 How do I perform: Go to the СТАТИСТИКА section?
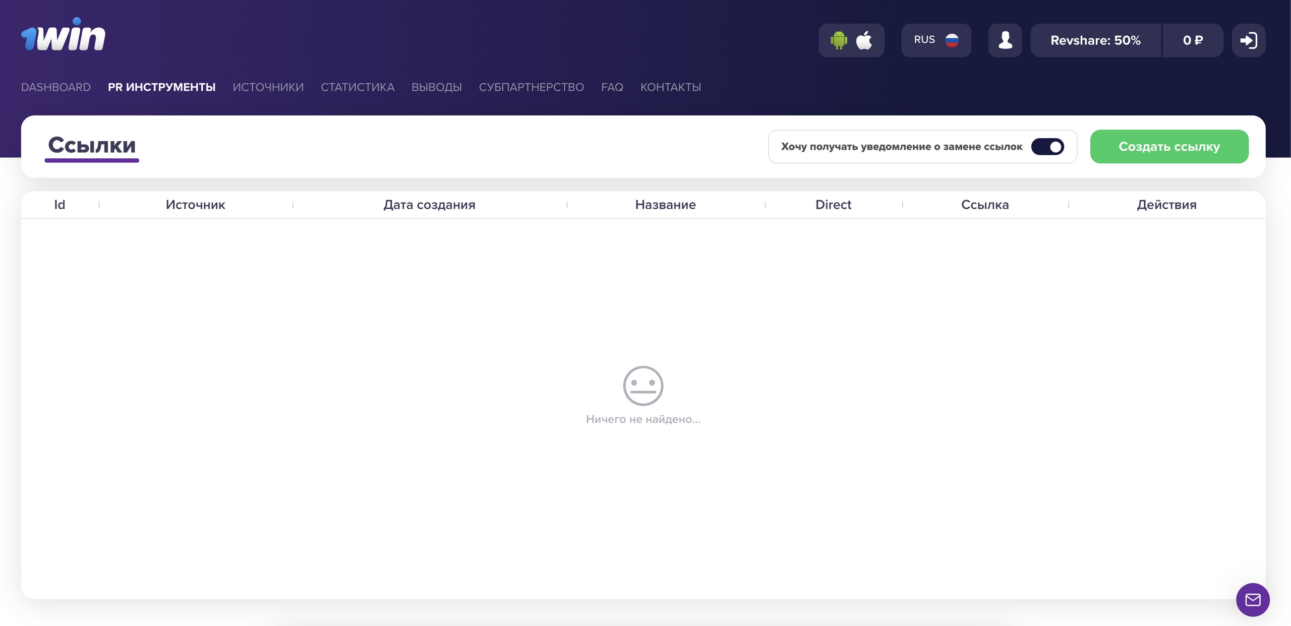[357, 87]
